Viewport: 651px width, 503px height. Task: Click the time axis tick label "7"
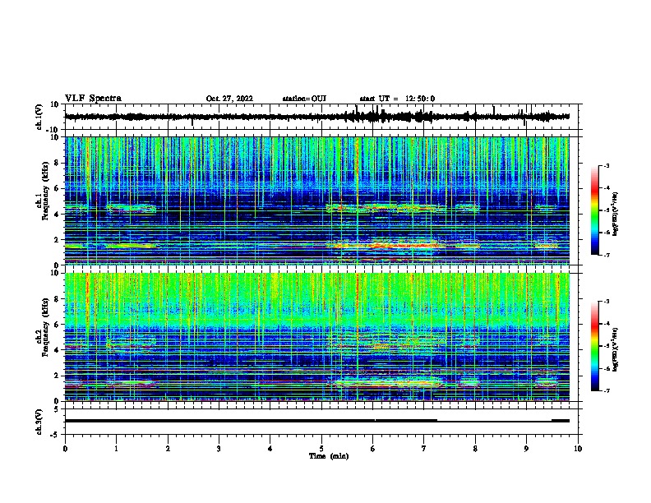423,448
